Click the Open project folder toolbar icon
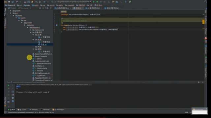The height and width of the screenshot is (118, 211). click(x=6, y=2)
